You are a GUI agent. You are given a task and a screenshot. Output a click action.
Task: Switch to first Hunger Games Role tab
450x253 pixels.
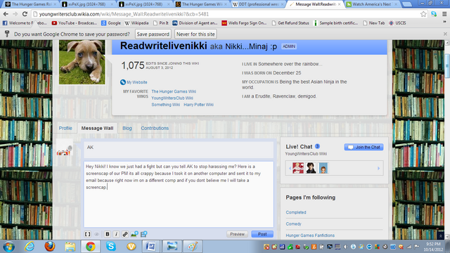[31, 4]
